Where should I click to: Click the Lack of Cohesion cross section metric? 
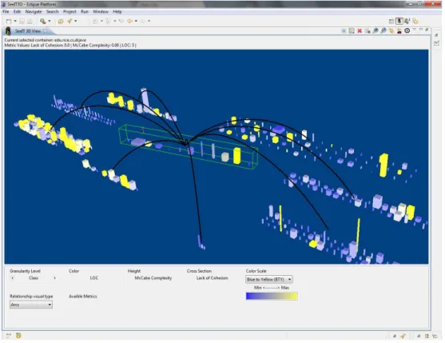[x=213, y=278]
